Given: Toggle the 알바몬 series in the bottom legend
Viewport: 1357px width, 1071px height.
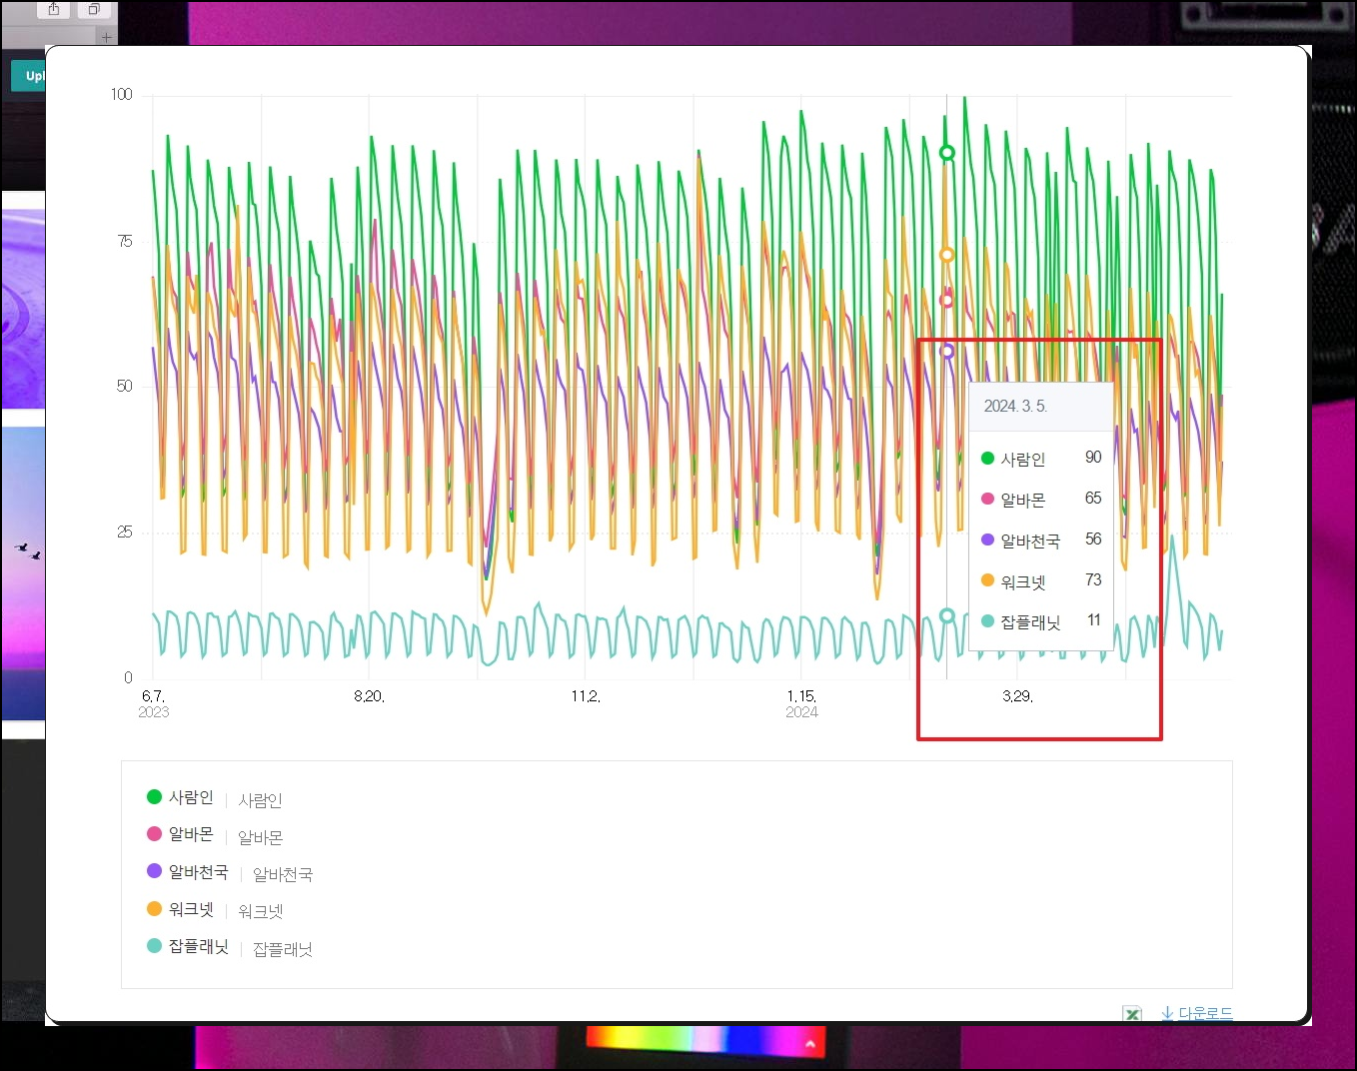Looking at the screenshot, I should tap(181, 834).
